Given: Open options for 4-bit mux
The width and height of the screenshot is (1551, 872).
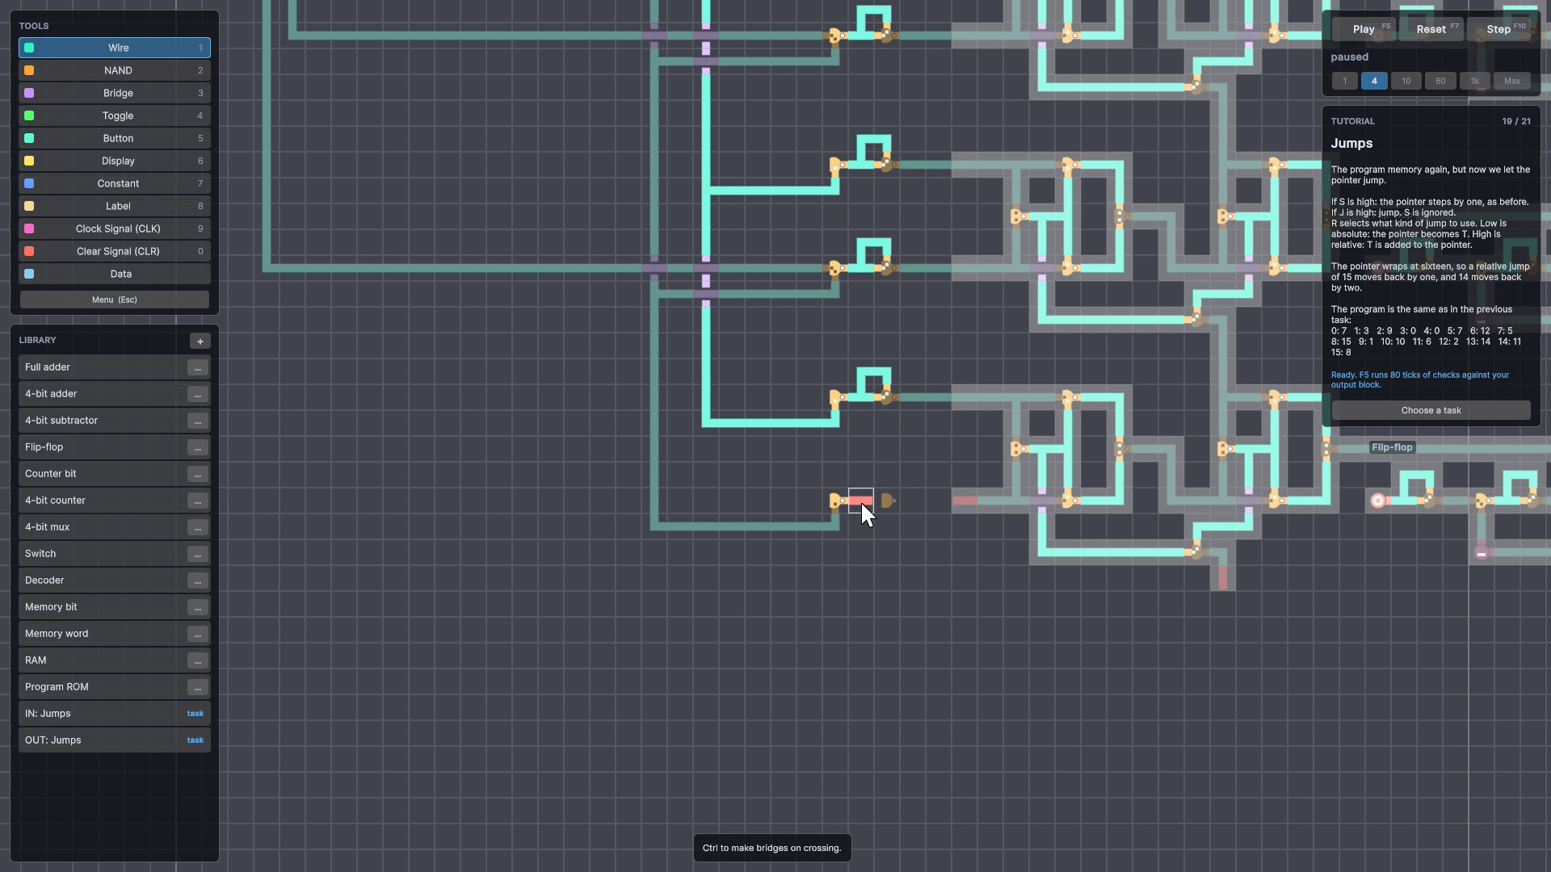Looking at the screenshot, I should click(x=198, y=527).
